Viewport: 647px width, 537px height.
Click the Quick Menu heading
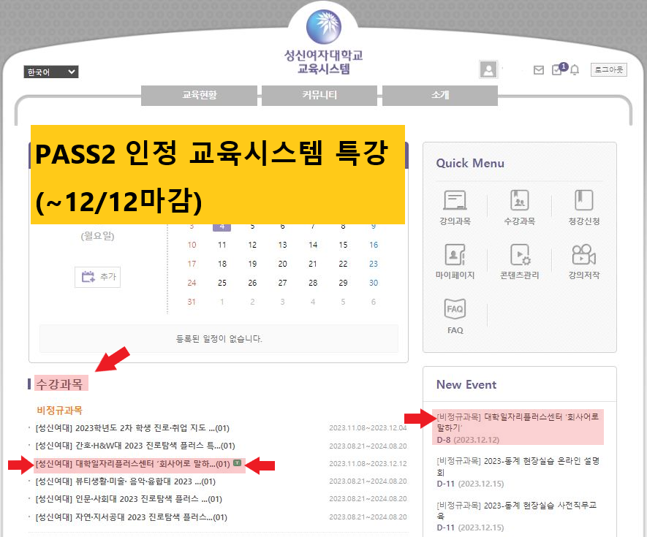[x=470, y=164]
